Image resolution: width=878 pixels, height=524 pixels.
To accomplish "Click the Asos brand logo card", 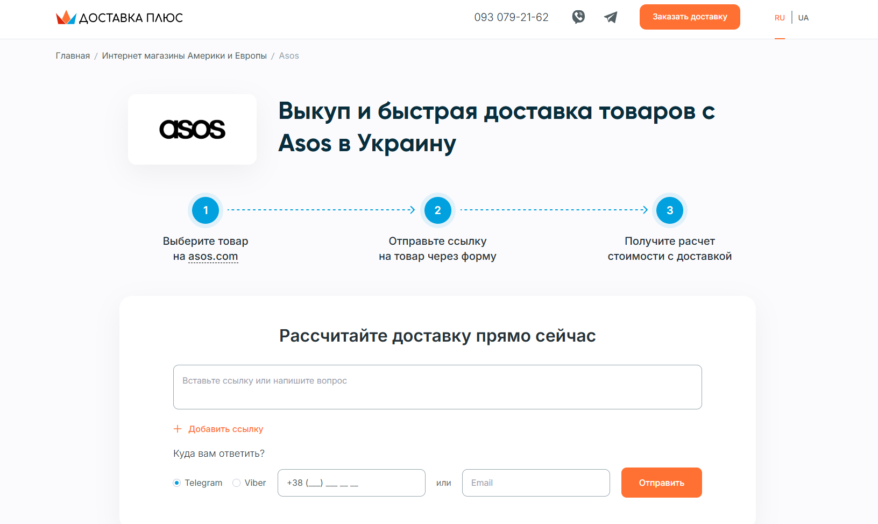I will [192, 130].
